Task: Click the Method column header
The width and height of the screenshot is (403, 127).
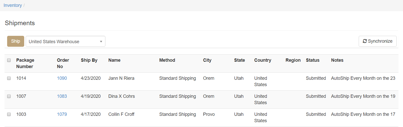Action: click(x=167, y=60)
